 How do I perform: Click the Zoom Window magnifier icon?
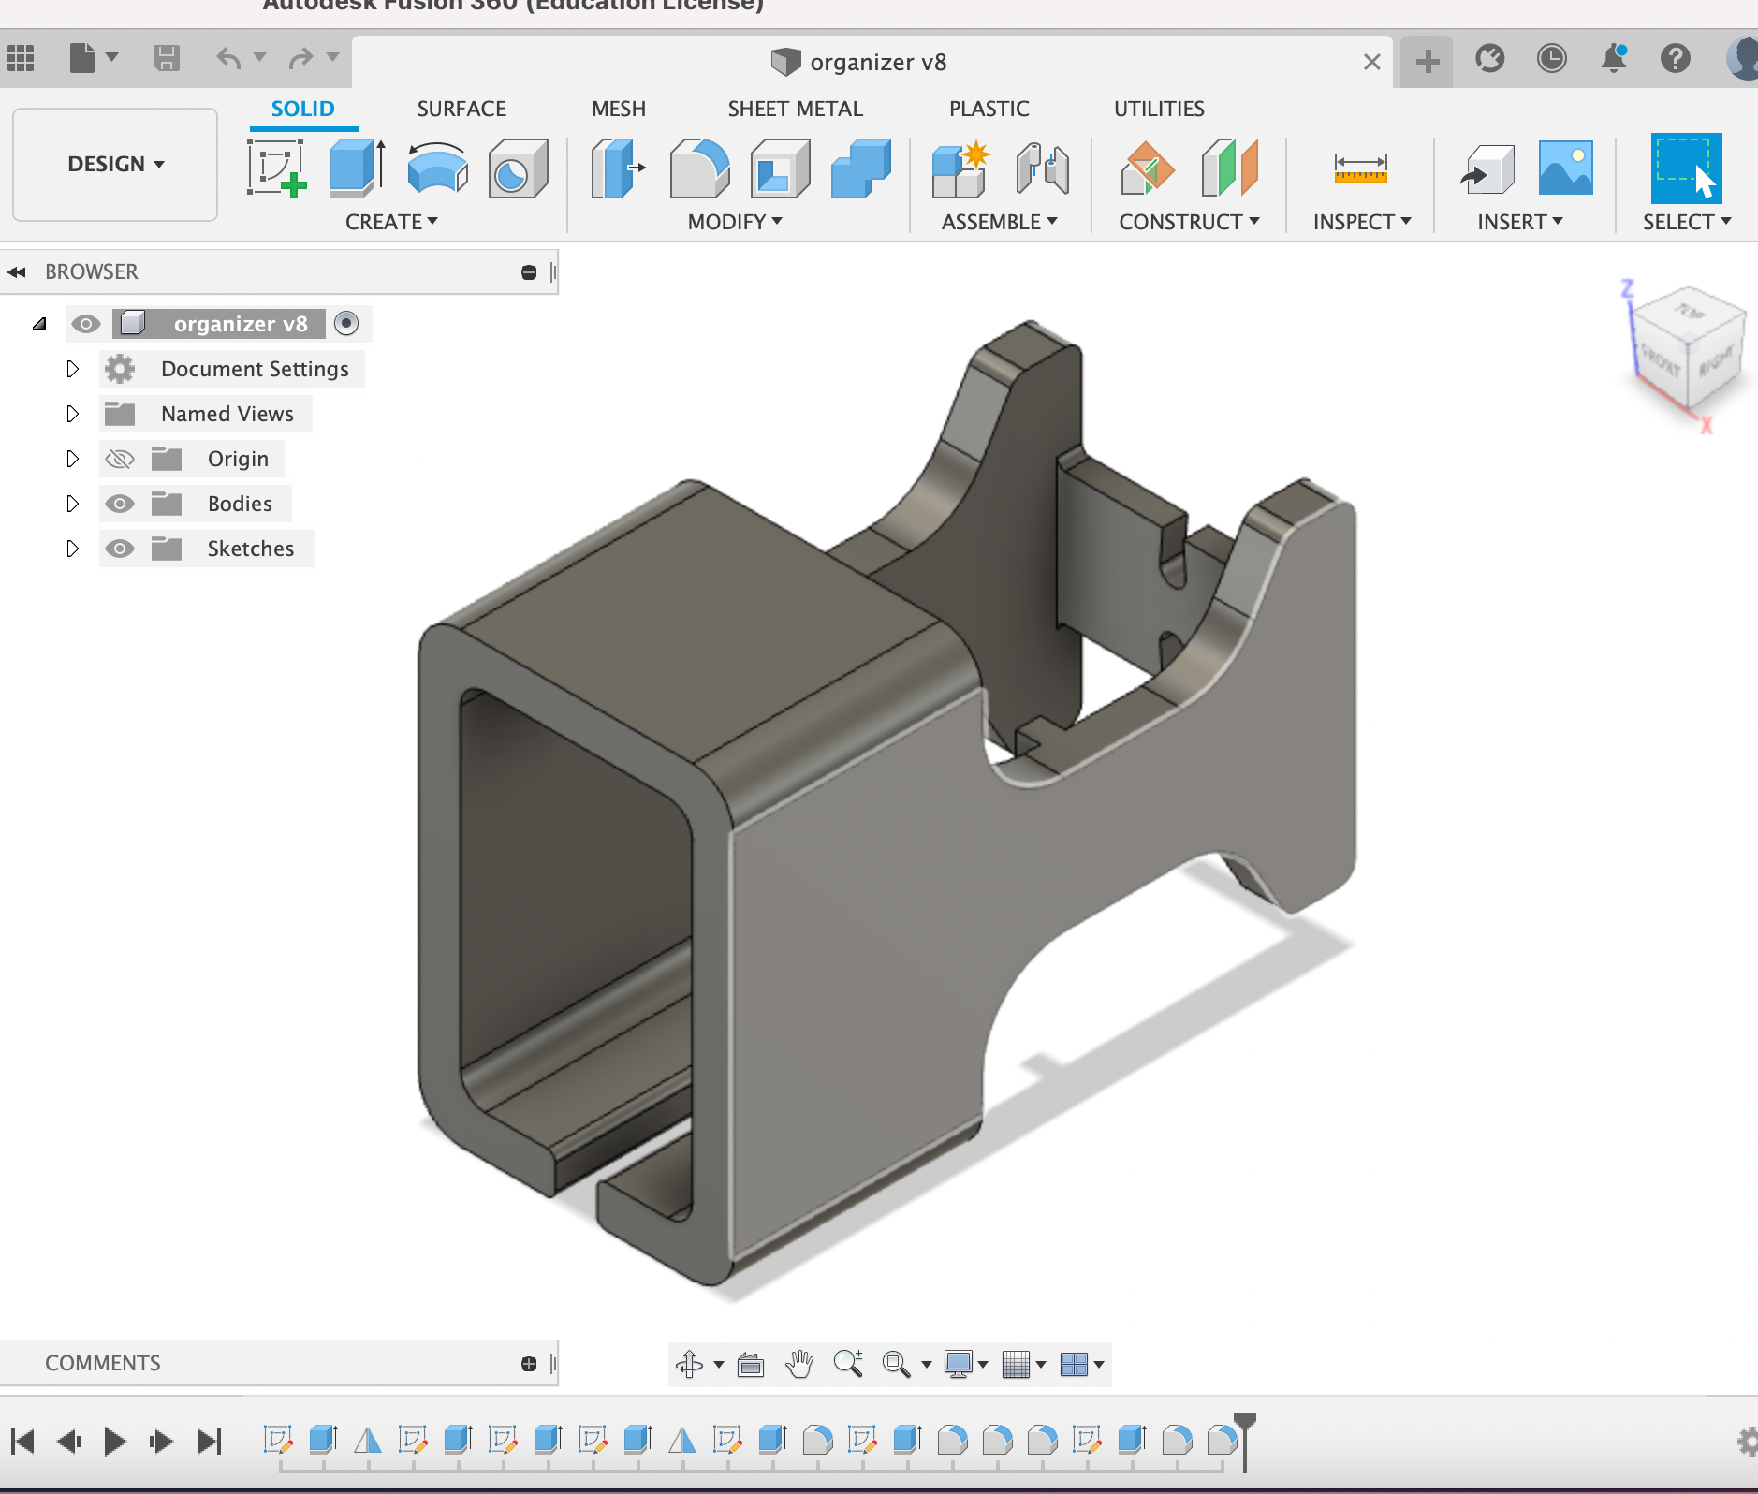pyautogui.click(x=897, y=1364)
